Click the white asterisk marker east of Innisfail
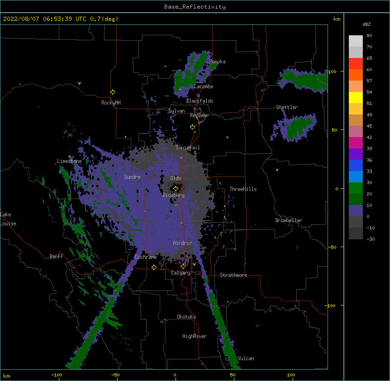 (227, 137)
